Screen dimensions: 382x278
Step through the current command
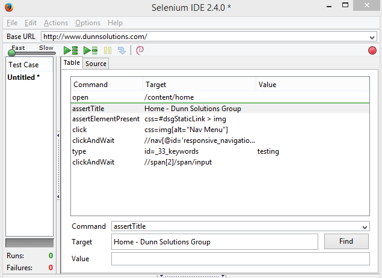(122, 50)
